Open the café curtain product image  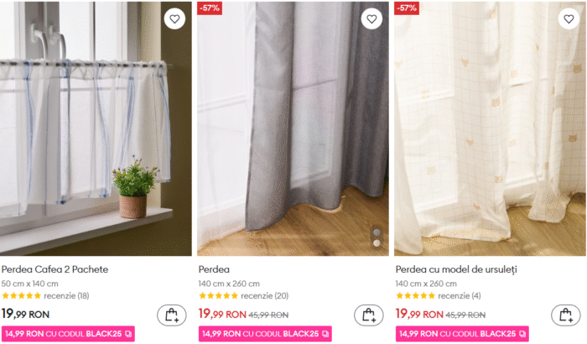pyautogui.click(x=96, y=128)
